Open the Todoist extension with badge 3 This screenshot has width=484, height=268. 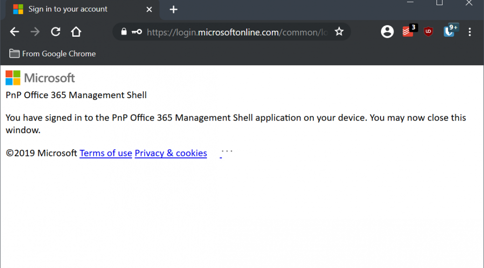409,31
